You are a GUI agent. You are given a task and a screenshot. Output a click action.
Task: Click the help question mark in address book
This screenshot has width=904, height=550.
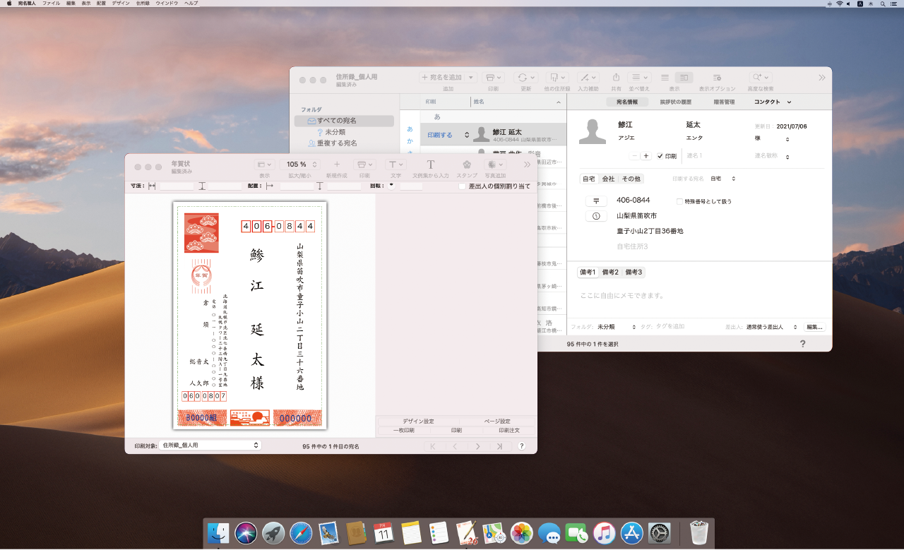802,344
